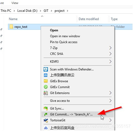This screenshot has height=131, width=133.
Task: Sort by the Name column header
Action: point(13,19)
